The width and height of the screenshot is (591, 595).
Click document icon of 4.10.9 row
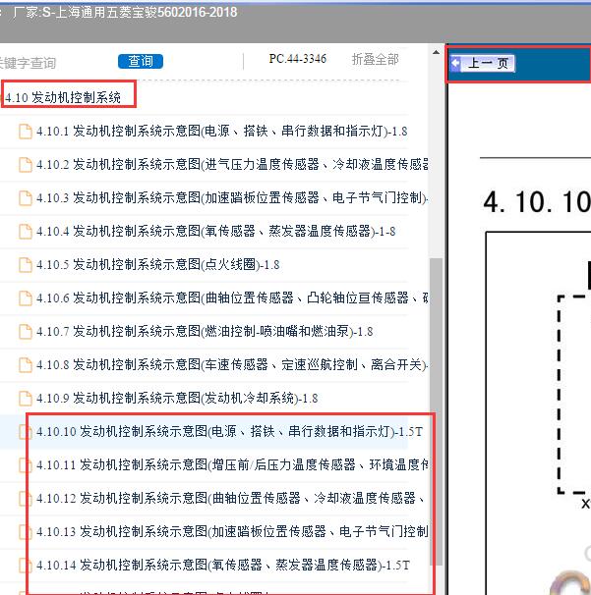(x=26, y=399)
